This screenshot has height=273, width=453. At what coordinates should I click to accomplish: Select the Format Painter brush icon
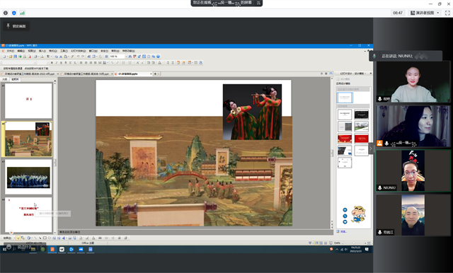72,57
